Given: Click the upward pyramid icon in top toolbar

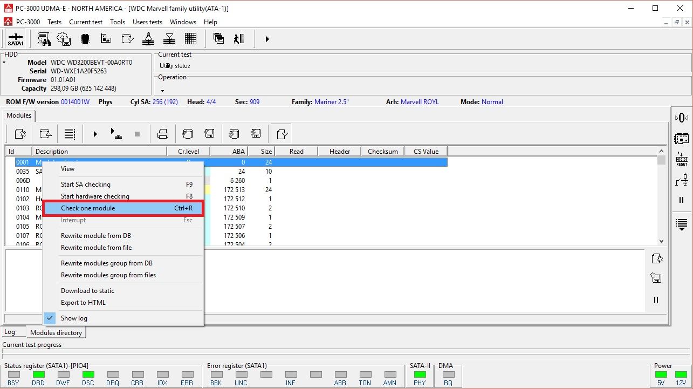Looking at the screenshot, I should (148, 39).
